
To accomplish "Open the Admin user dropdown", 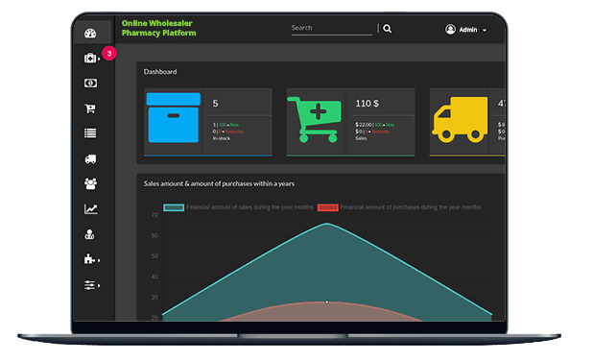I will tap(465, 30).
